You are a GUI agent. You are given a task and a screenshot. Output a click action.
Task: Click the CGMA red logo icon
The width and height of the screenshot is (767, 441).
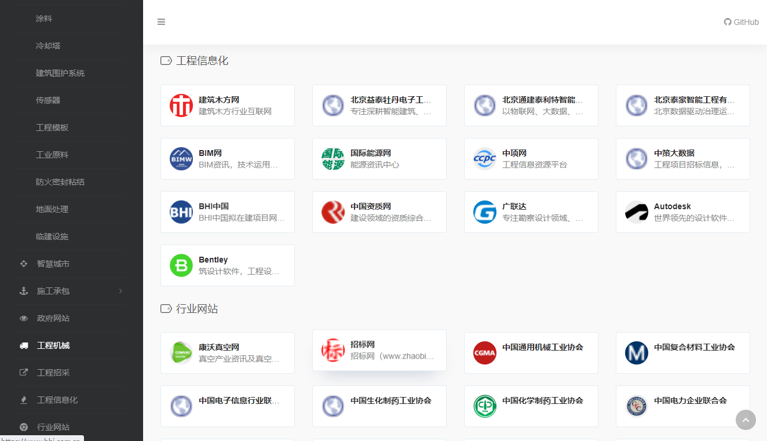pos(485,353)
